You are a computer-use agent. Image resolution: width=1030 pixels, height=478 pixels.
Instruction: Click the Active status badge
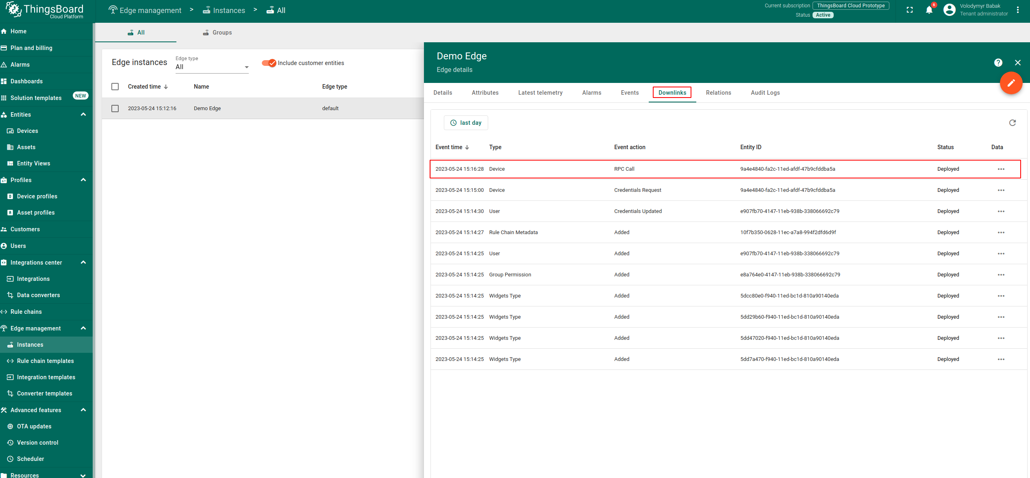pos(823,15)
